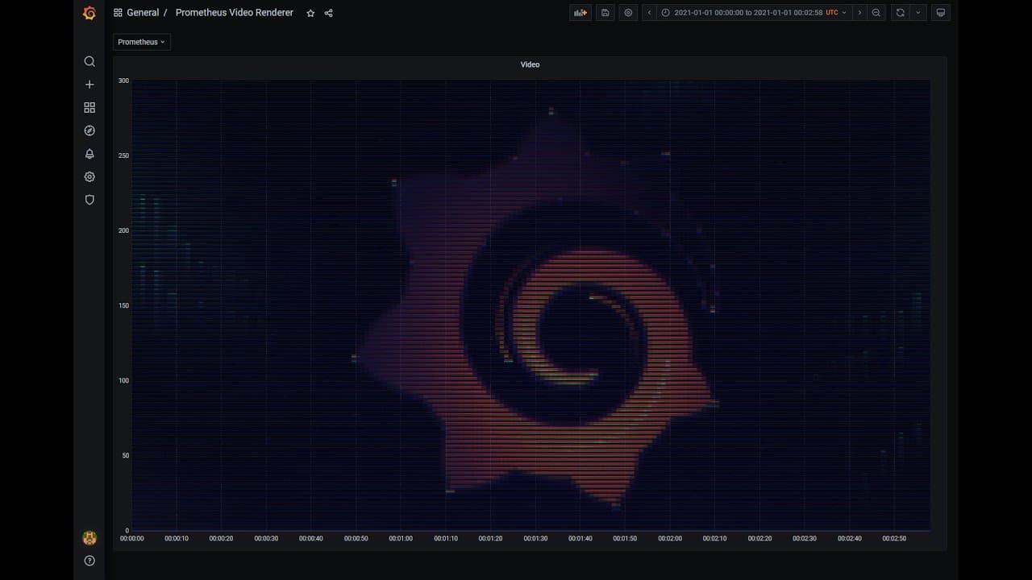Open the Server Admin shield icon
The image size is (1032, 580).
[89, 200]
